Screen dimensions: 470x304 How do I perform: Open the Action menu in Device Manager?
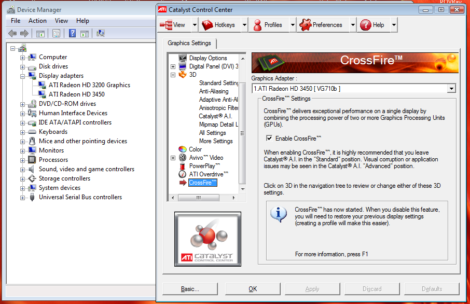tap(37, 21)
